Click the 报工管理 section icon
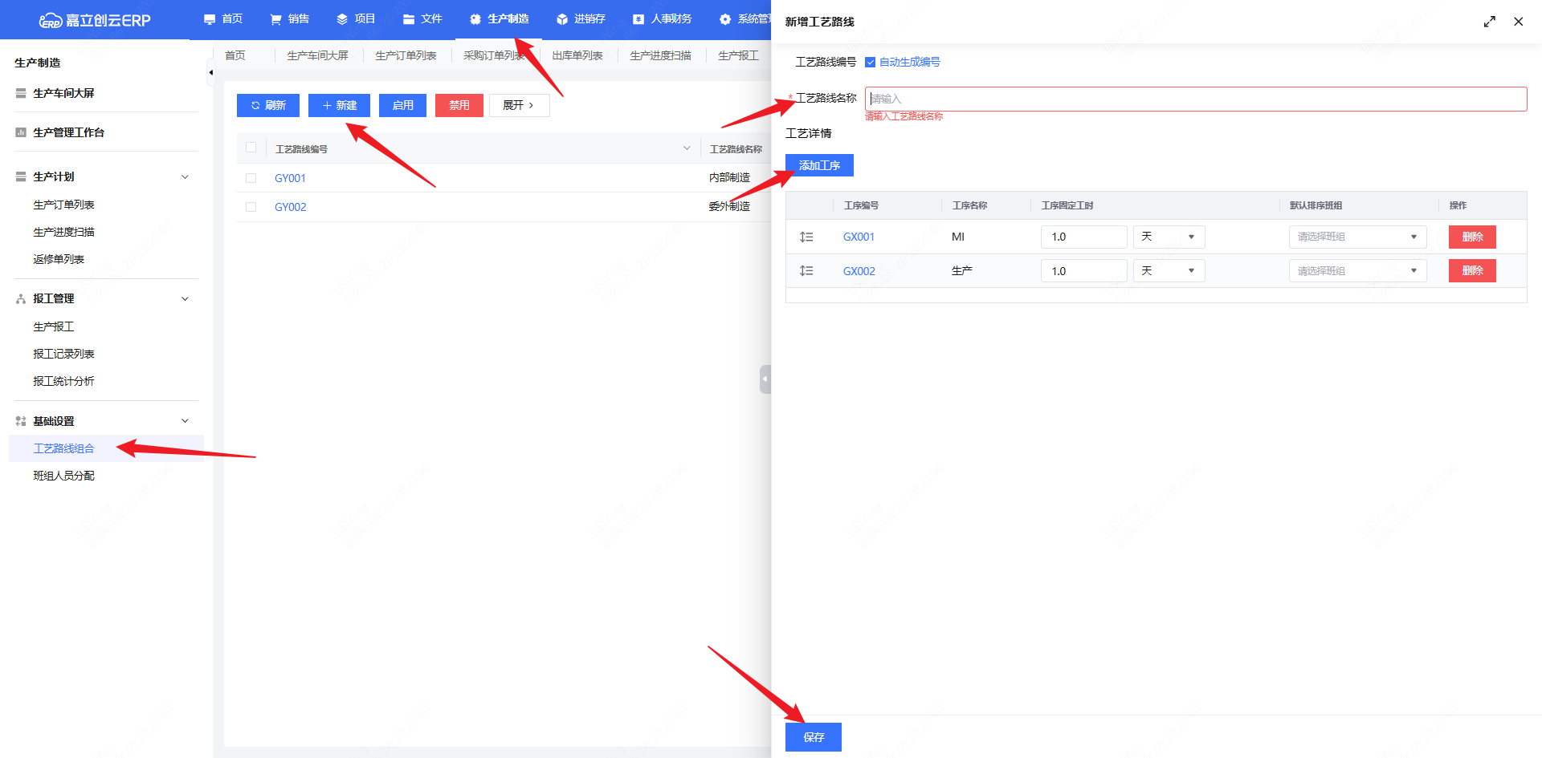 (x=21, y=298)
